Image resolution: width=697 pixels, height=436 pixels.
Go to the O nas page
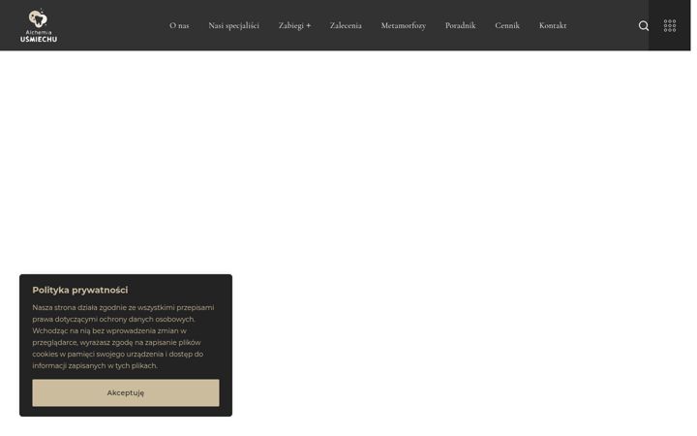(179, 25)
